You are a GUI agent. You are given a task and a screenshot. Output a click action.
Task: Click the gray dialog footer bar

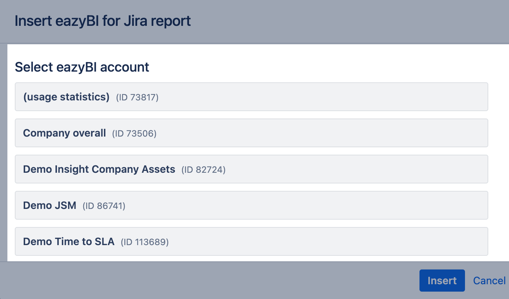[x=207, y=281]
